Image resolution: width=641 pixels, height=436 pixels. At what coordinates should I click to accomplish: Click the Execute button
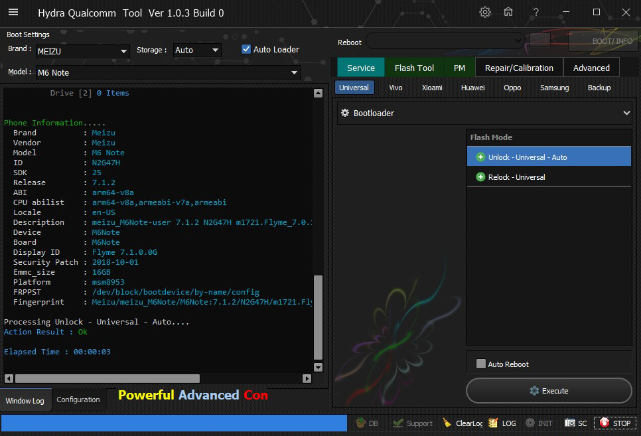(549, 391)
